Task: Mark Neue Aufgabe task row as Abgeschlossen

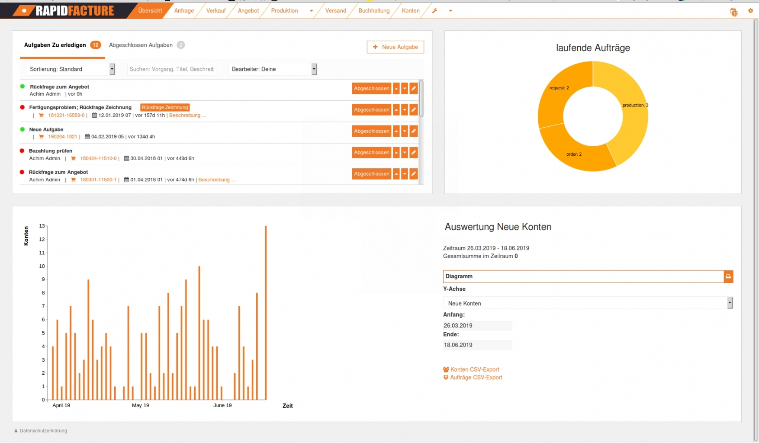Action: [x=372, y=131]
